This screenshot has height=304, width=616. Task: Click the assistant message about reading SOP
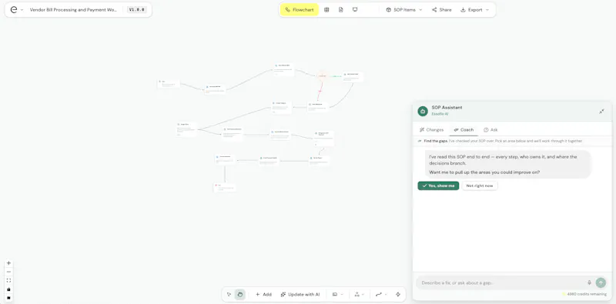pyautogui.click(x=508, y=164)
